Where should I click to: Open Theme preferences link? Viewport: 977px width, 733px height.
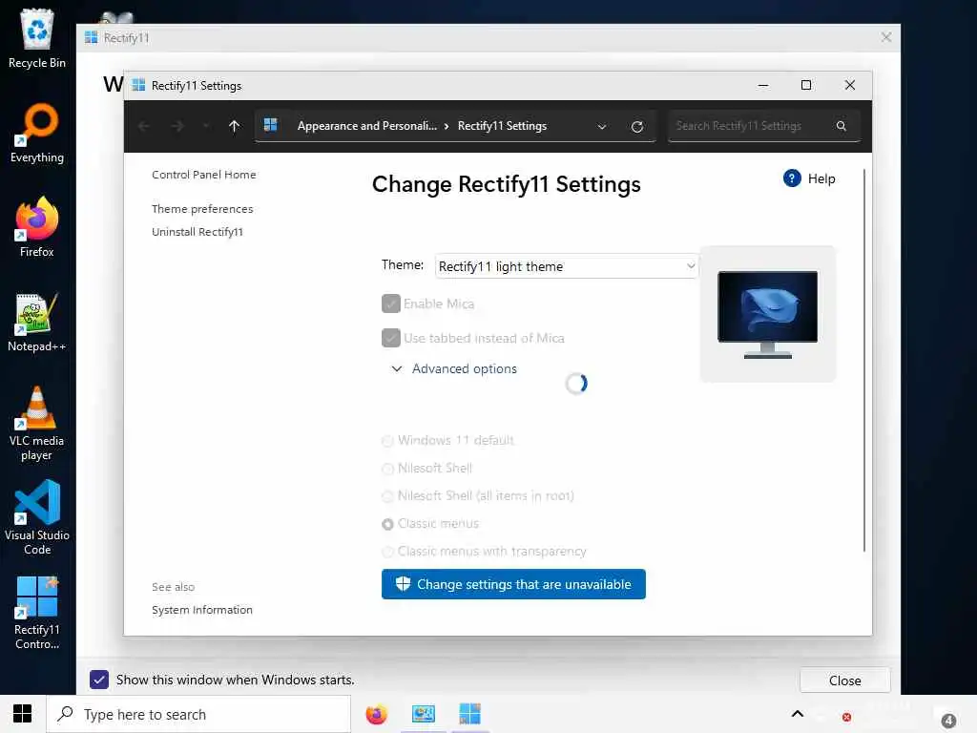coord(202,209)
